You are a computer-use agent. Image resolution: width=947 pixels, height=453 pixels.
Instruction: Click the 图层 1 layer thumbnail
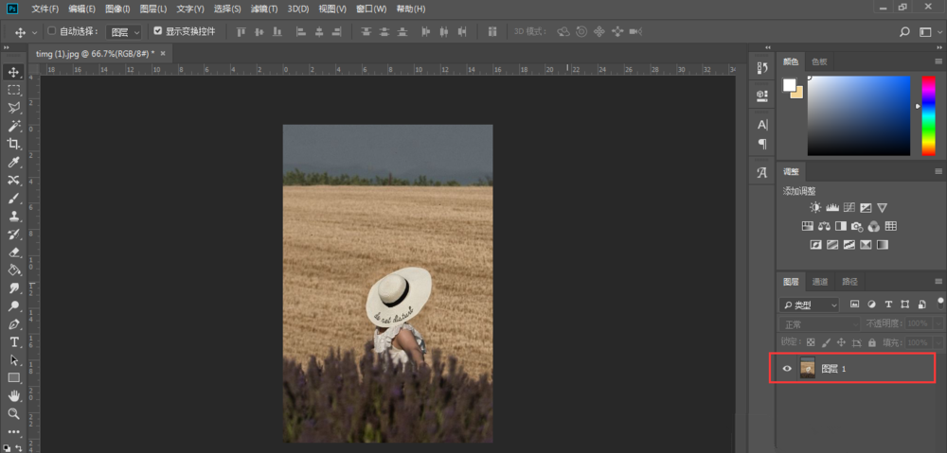[x=808, y=369]
